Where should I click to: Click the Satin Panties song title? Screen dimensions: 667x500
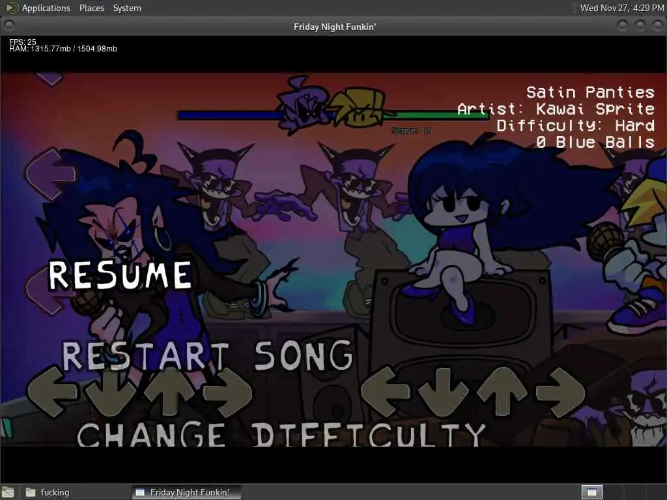pos(590,92)
